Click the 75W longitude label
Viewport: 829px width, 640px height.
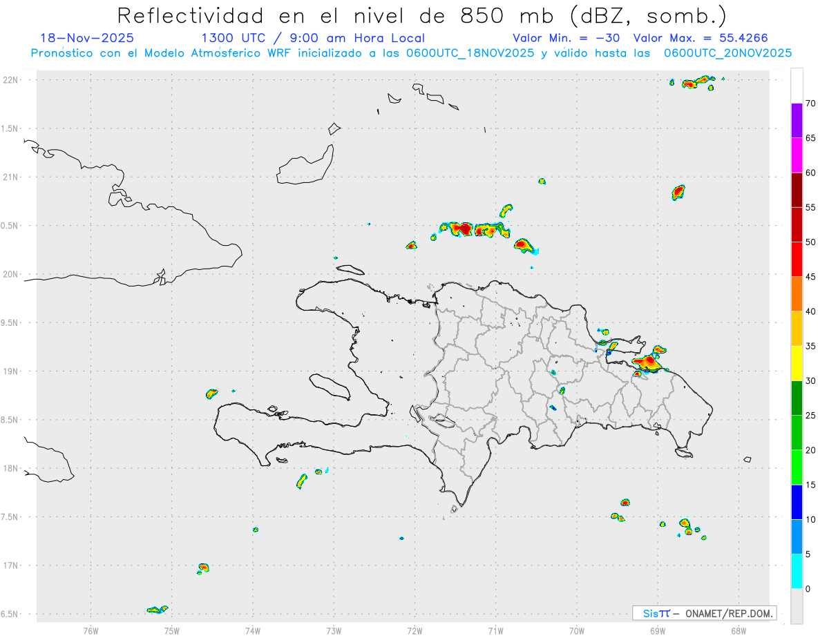(172, 630)
